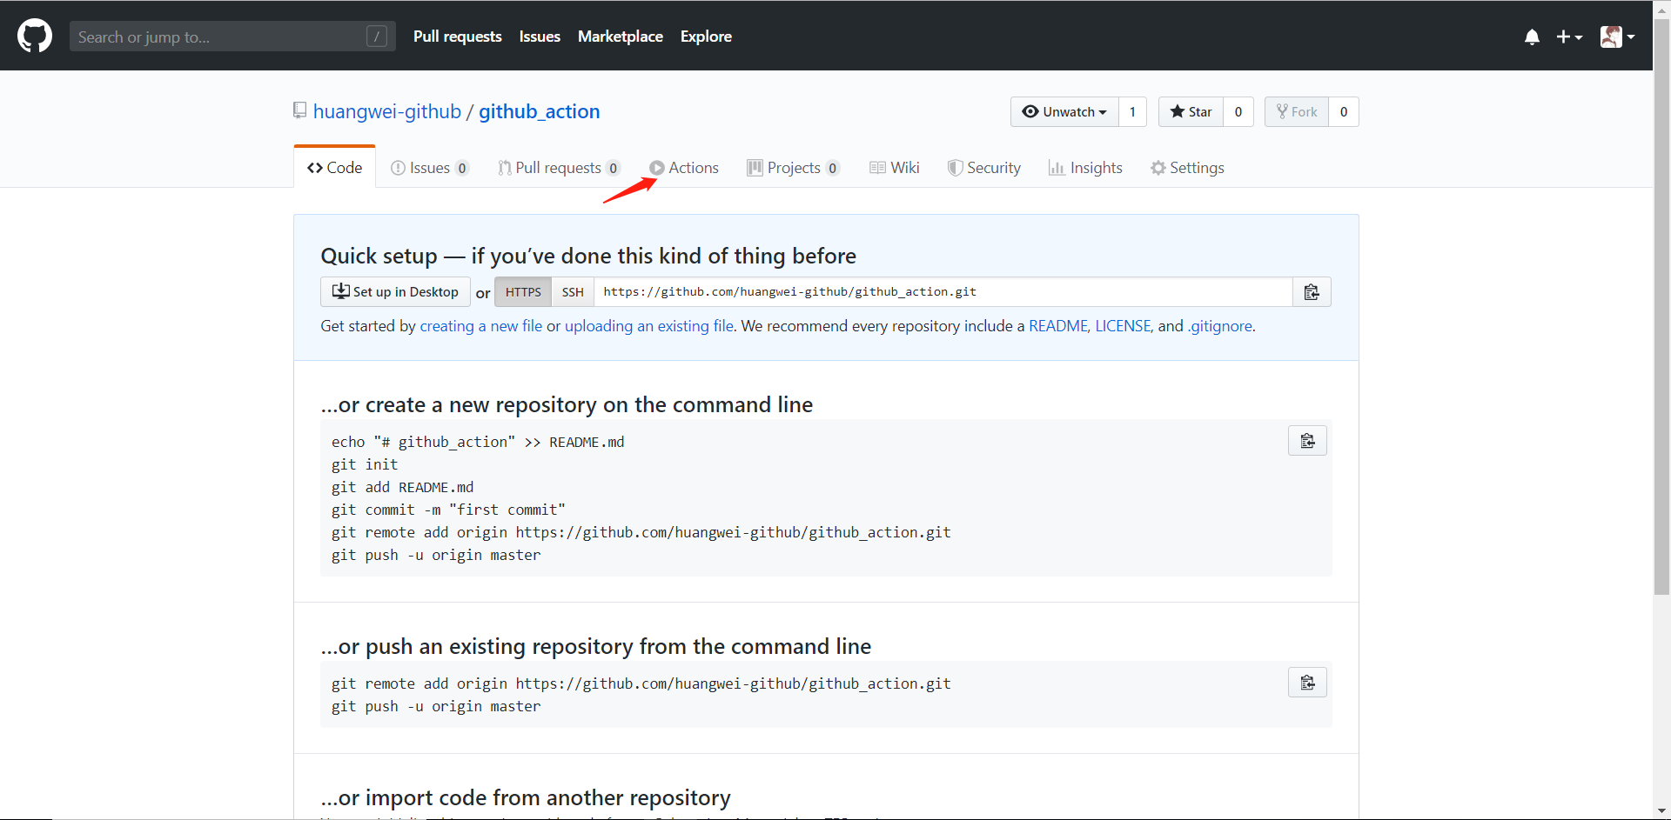Toggle the Star on this repository
The height and width of the screenshot is (820, 1671).
pyautogui.click(x=1191, y=111)
